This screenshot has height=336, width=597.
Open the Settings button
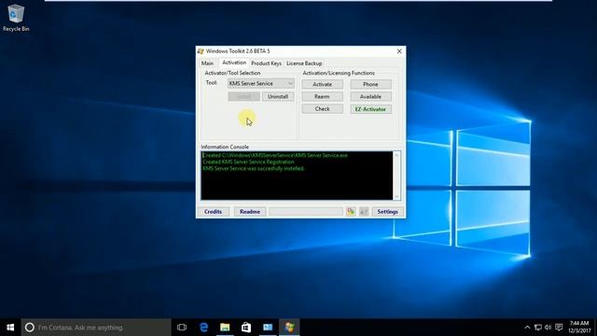(x=388, y=212)
